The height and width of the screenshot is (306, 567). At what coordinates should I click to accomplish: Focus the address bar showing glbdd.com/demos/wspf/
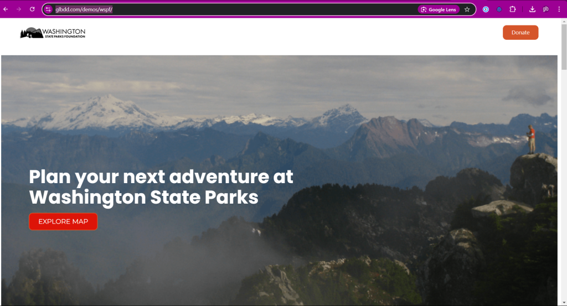coord(231,9)
